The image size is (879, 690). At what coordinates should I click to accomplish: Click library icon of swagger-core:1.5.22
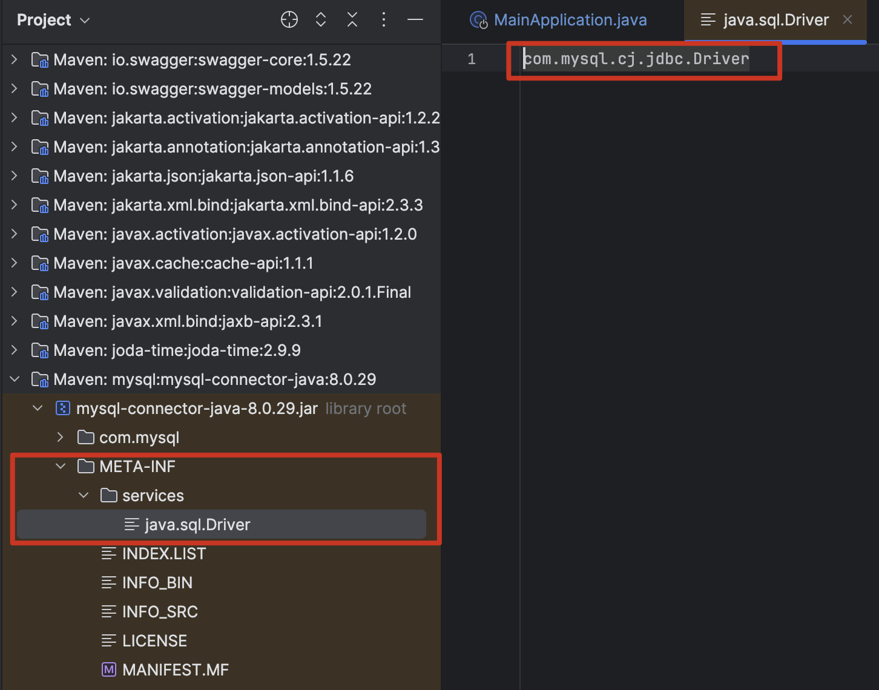(40, 60)
